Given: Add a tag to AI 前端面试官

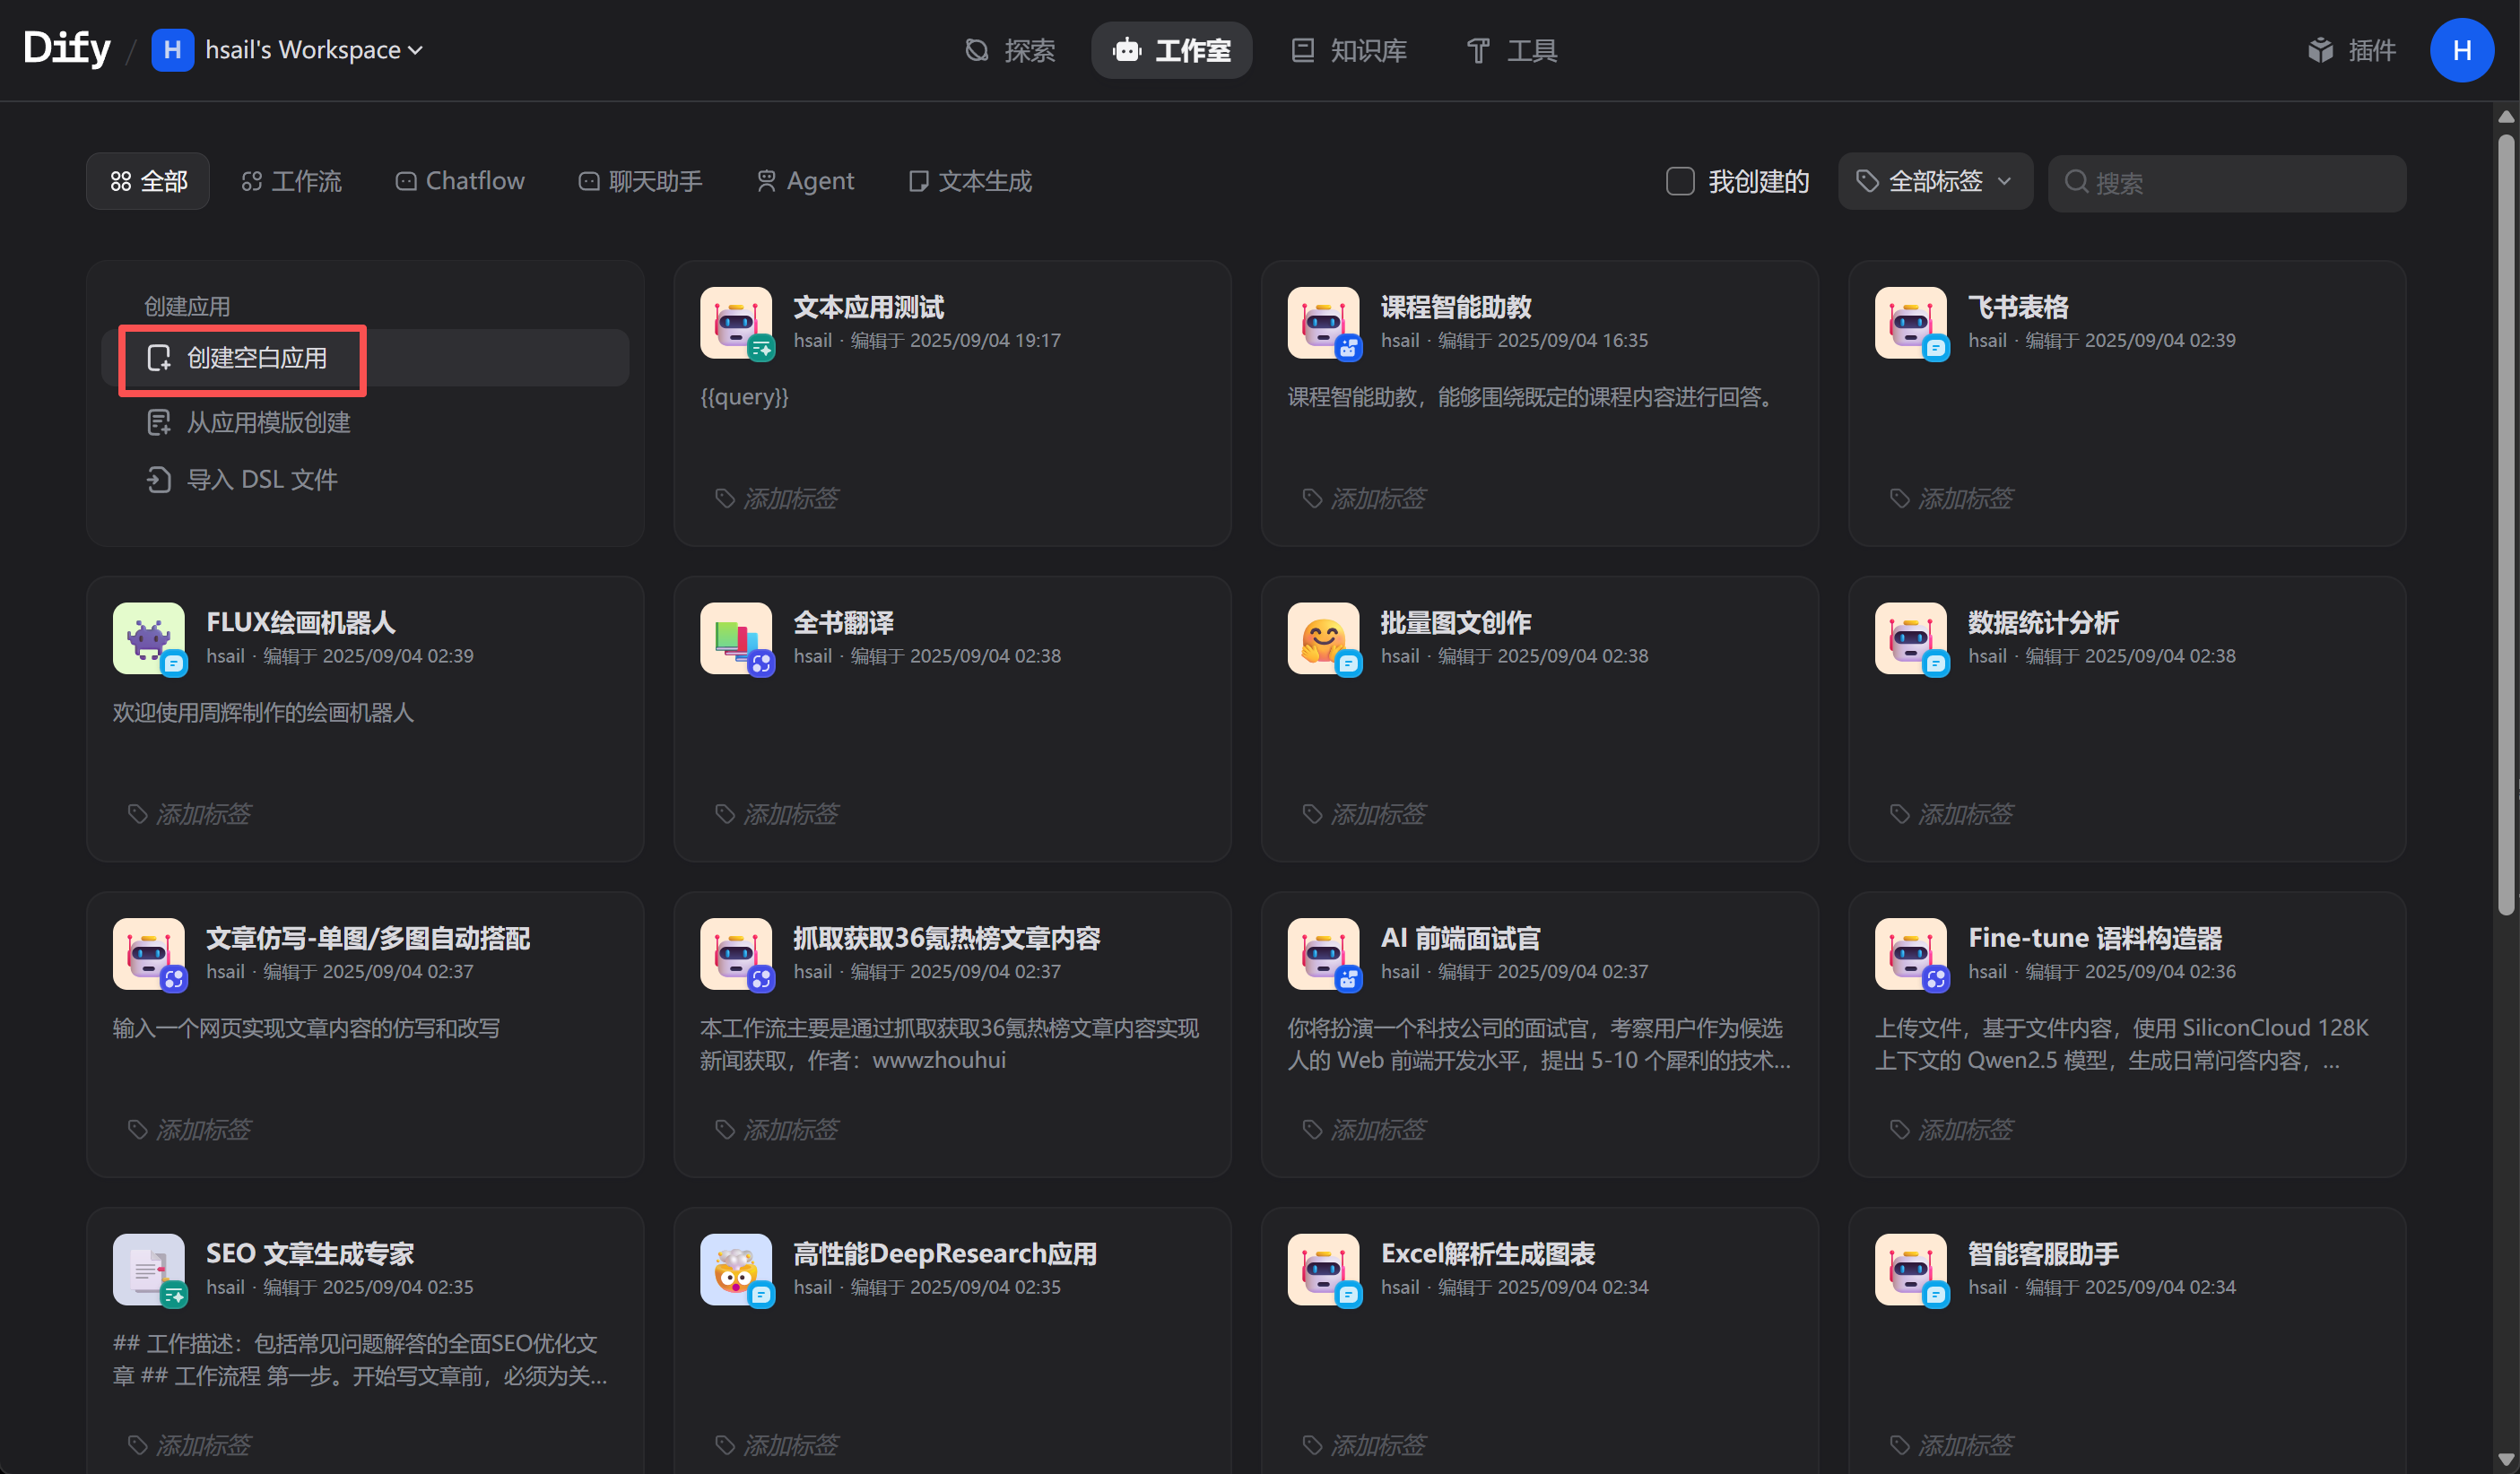Looking at the screenshot, I should tap(1364, 1129).
